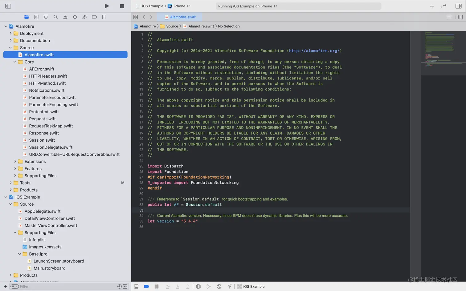Expand the Features folder
Image resolution: width=466 pixels, height=291 pixels.
(15, 168)
